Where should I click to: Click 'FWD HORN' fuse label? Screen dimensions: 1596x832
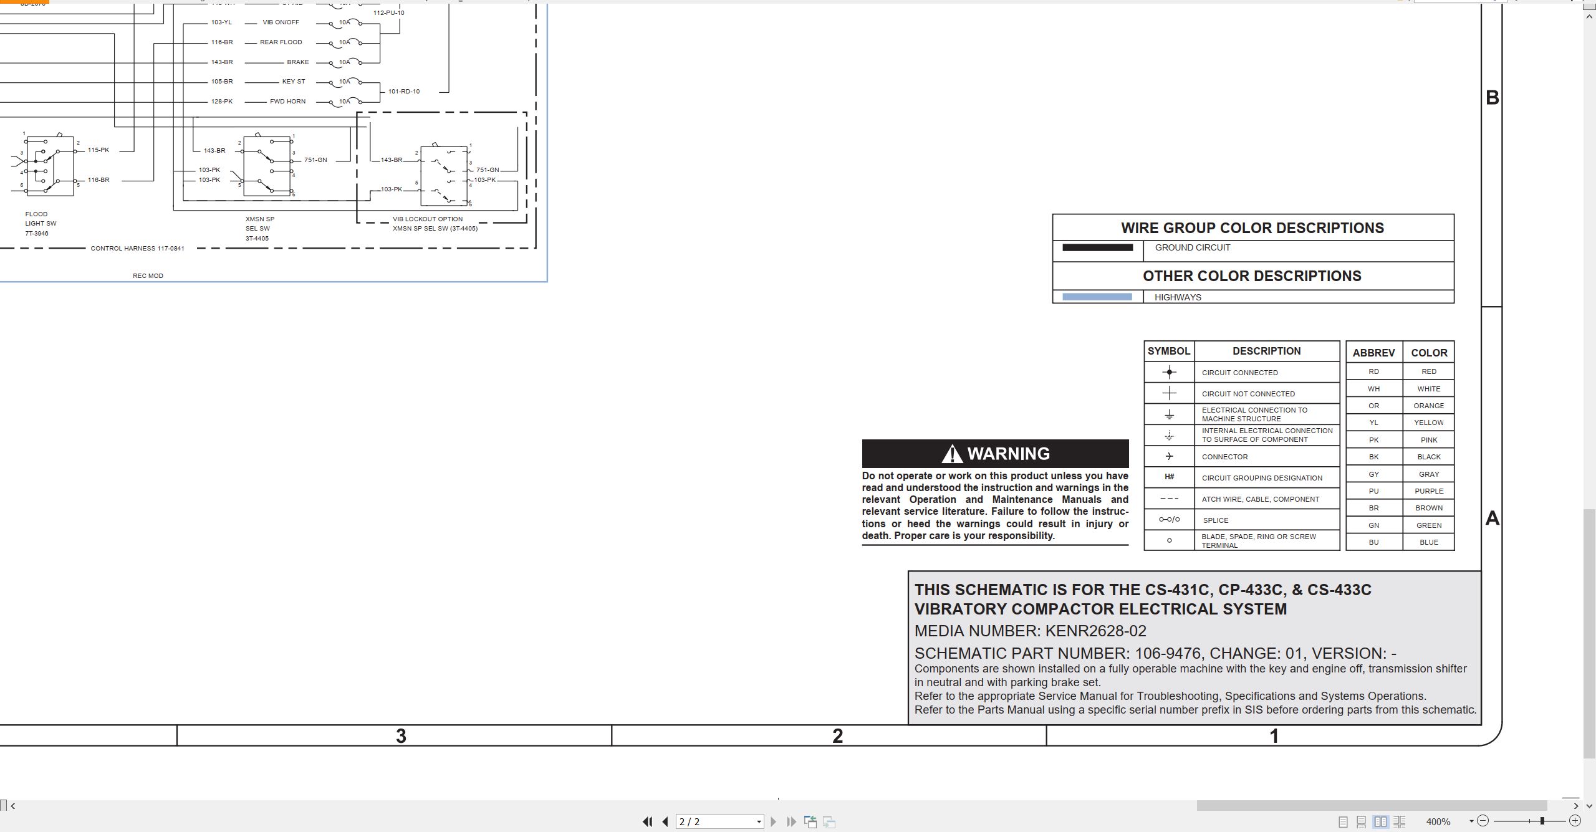(287, 102)
